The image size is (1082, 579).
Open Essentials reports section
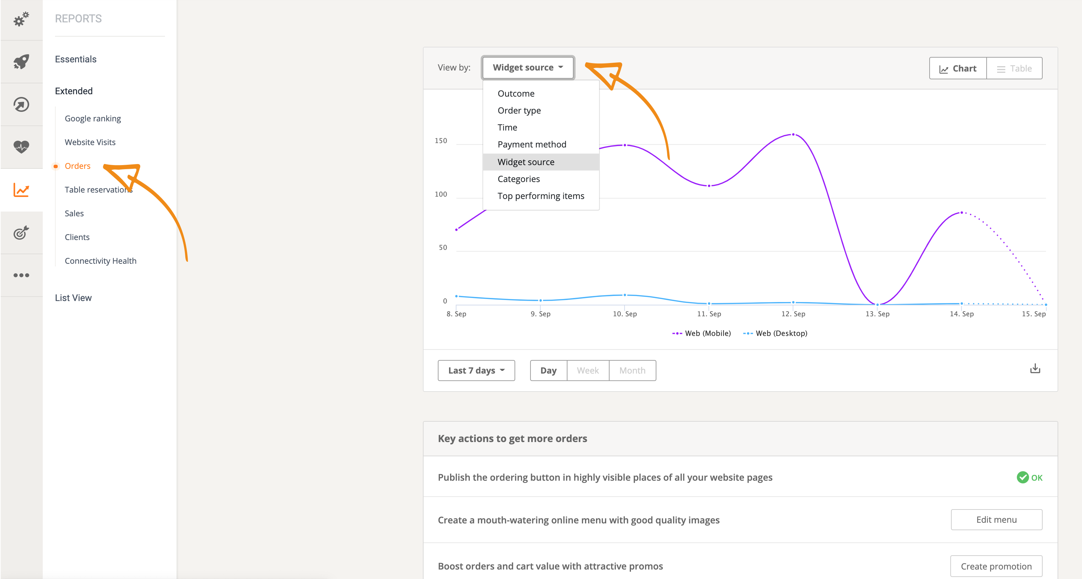(76, 59)
